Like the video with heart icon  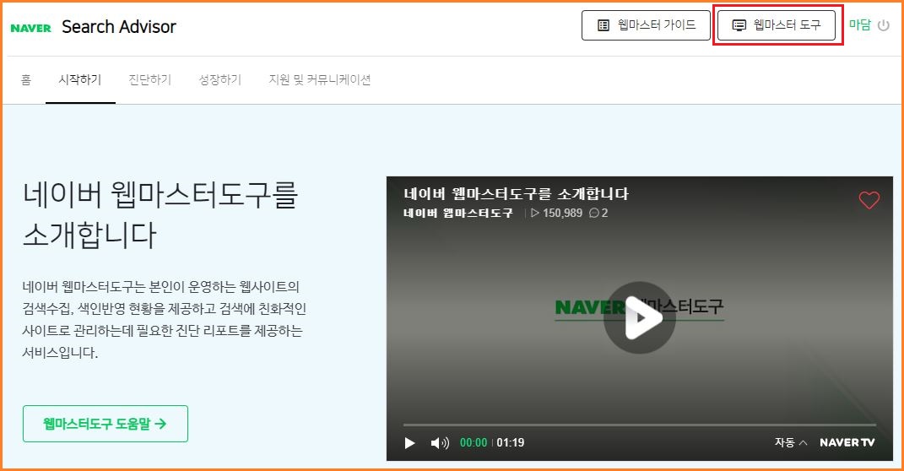click(x=869, y=200)
